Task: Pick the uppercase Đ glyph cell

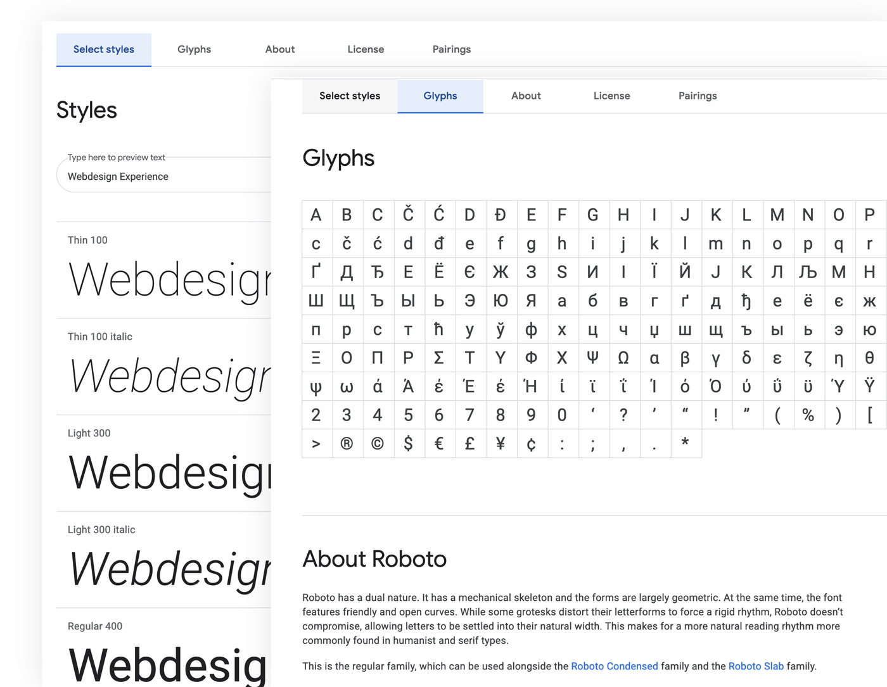Action: (x=501, y=215)
